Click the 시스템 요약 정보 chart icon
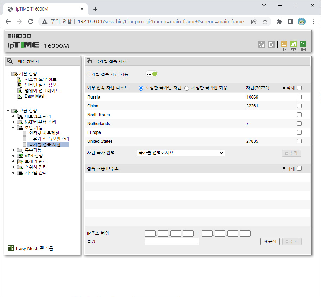The width and height of the screenshot is (321, 297). pyautogui.click(x=19, y=80)
